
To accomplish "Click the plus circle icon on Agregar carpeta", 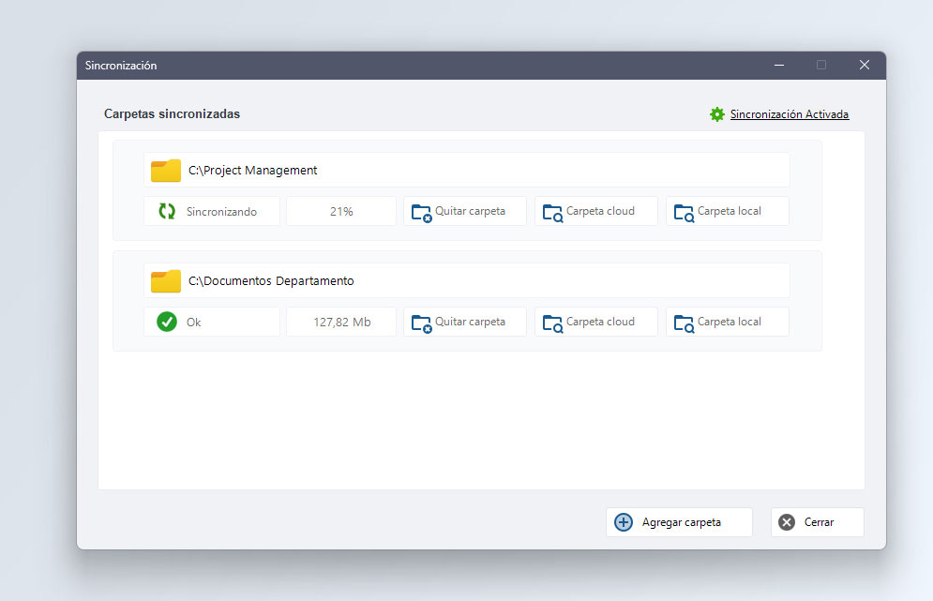I will coord(624,522).
